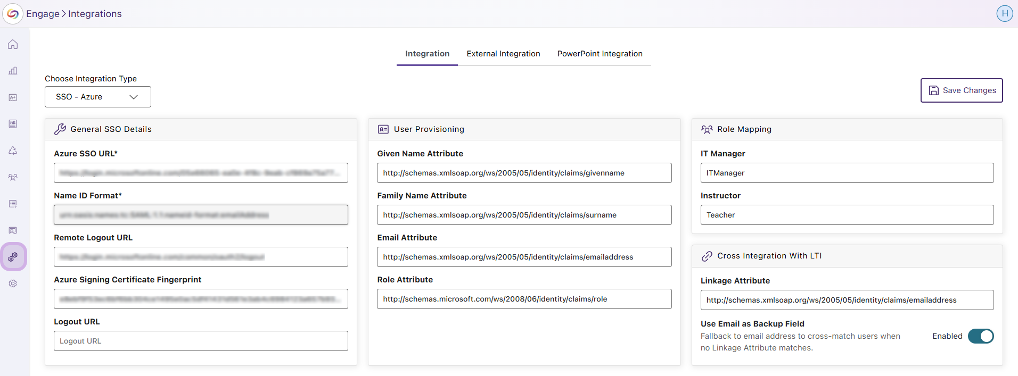Click the link icon beside Cross Integration With LTI

pos(707,256)
